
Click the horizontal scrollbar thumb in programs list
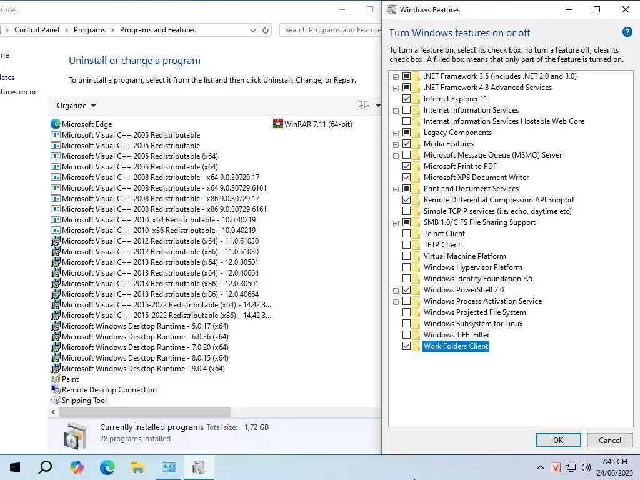pos(144,412)
